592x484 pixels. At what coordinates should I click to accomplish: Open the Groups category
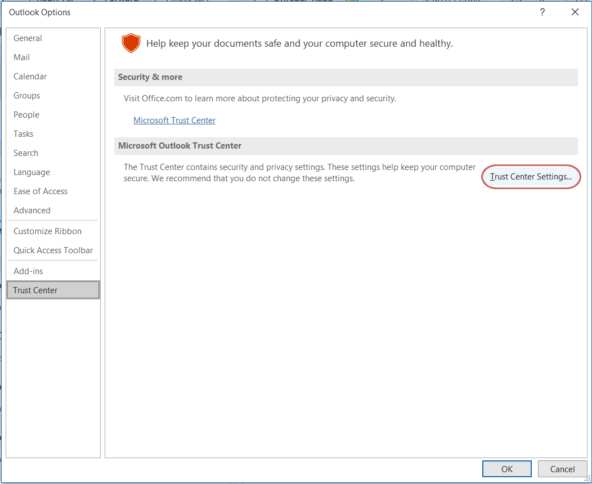(53, 96)
